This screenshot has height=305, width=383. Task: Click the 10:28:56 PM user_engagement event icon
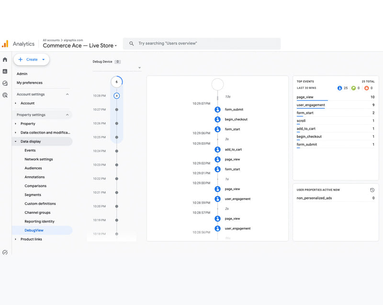[217, 228]
